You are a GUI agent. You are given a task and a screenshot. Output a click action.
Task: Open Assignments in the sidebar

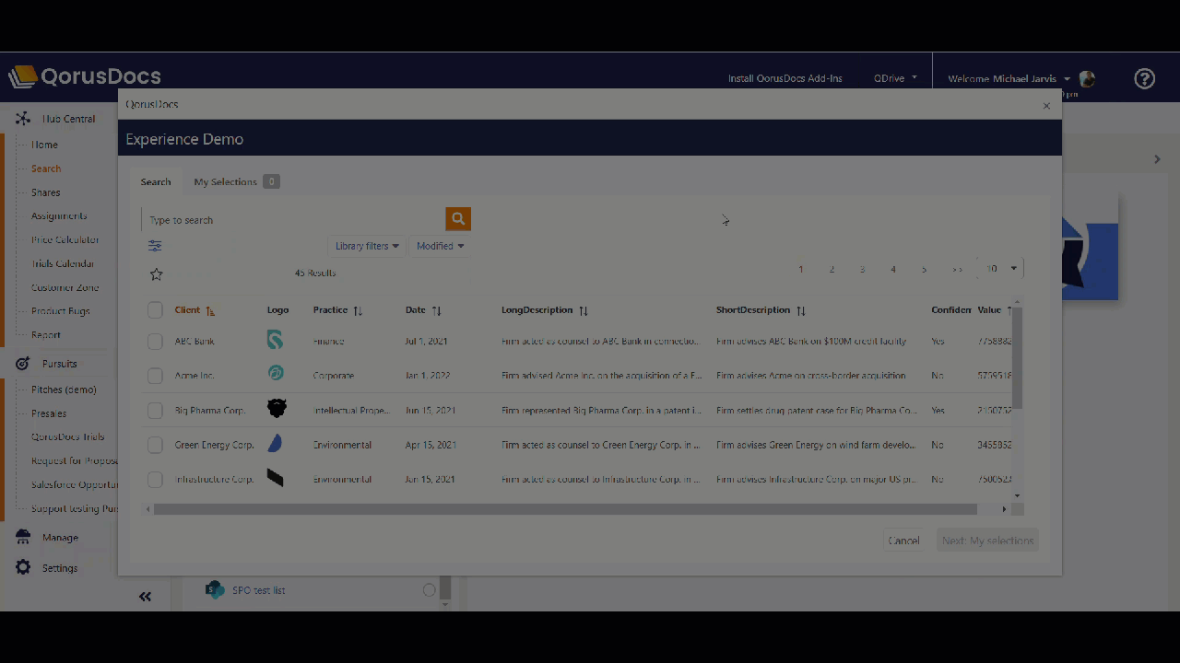59,215
